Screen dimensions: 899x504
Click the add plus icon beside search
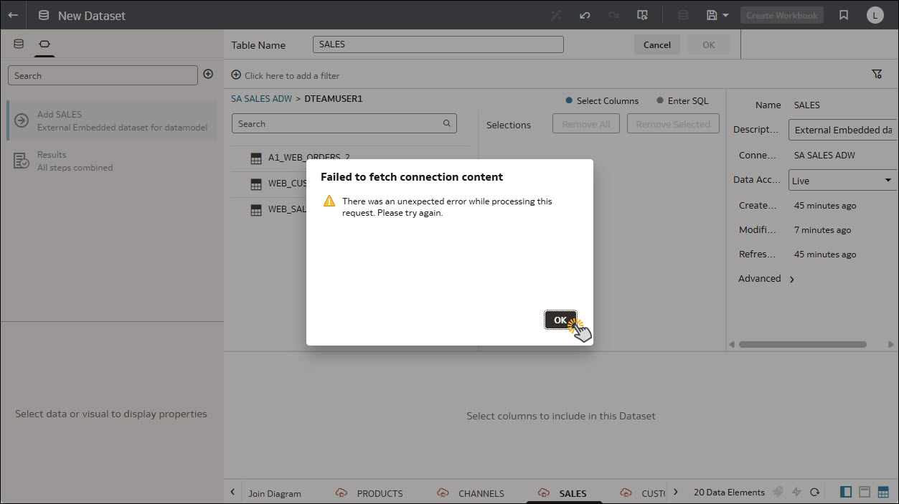[x=208, y=74]
